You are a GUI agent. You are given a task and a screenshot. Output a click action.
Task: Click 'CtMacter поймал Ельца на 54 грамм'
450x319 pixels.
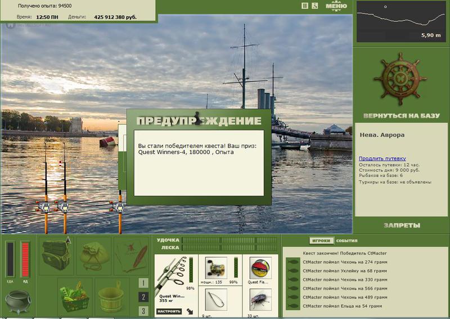(343, 306)
